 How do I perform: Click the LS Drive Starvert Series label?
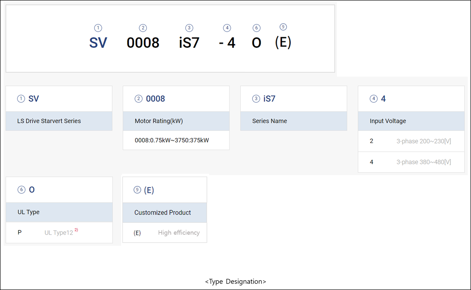[49, 121]
